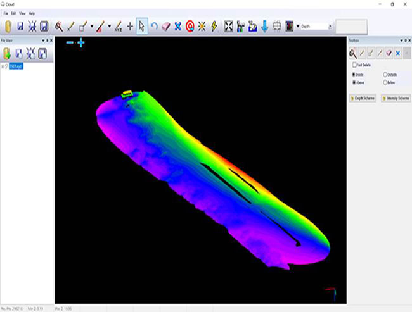Select the lasso tool in Toolbox panel
412x312 pixels.
353,54
